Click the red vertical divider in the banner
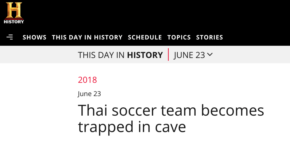The height and width of the screenshot is (146, 290). point(168,55)
